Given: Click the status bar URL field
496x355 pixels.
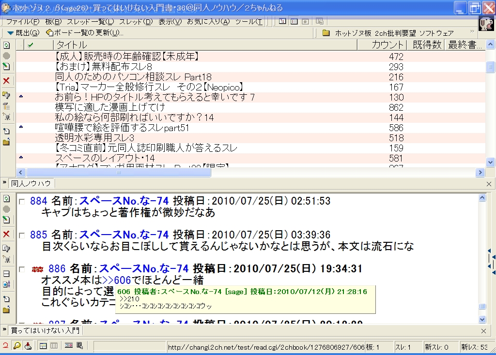Looking at the screenshot, I should click(x=266, y=347).
